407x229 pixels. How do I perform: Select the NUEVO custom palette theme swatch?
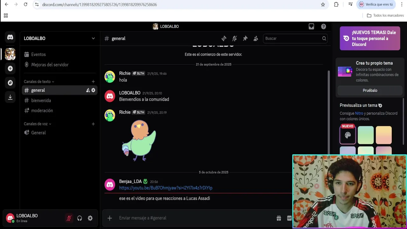pos(348,135)
